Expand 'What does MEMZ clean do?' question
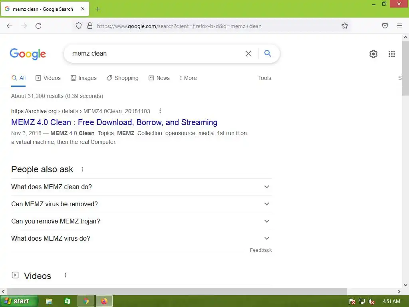This screenshot has width=409, height=307. click(141, 187)
